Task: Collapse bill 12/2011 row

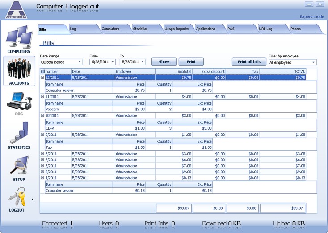Action: pyautogui.click(x=42, y=78)
